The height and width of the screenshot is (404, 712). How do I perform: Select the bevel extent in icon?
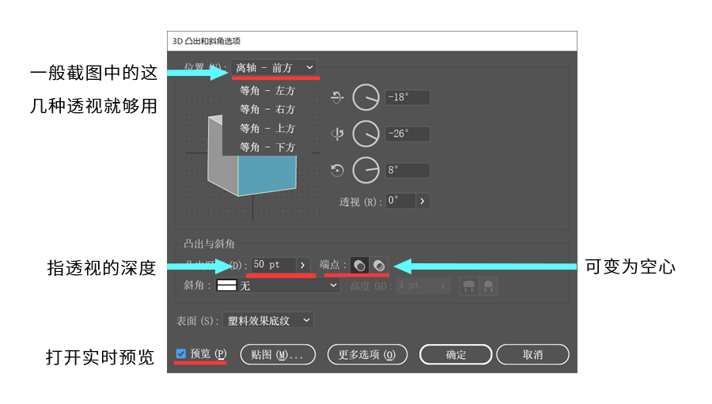point(488,286)
